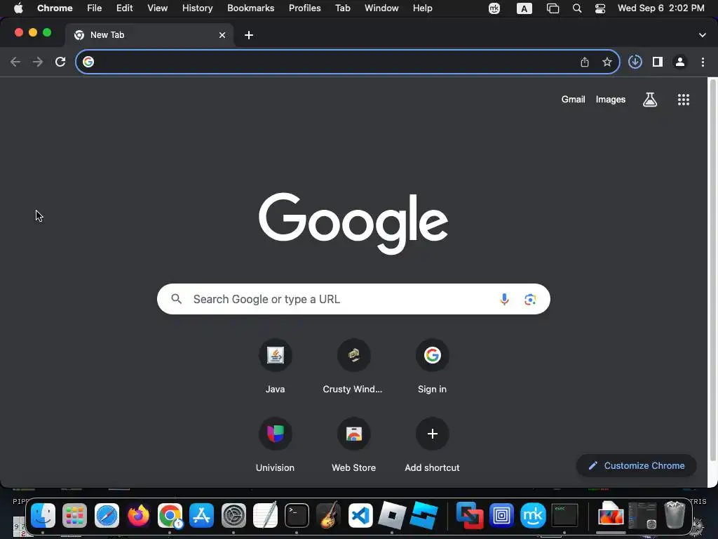Open the History menu
This screenshot has height=539, width=718.
pos(197,8)
